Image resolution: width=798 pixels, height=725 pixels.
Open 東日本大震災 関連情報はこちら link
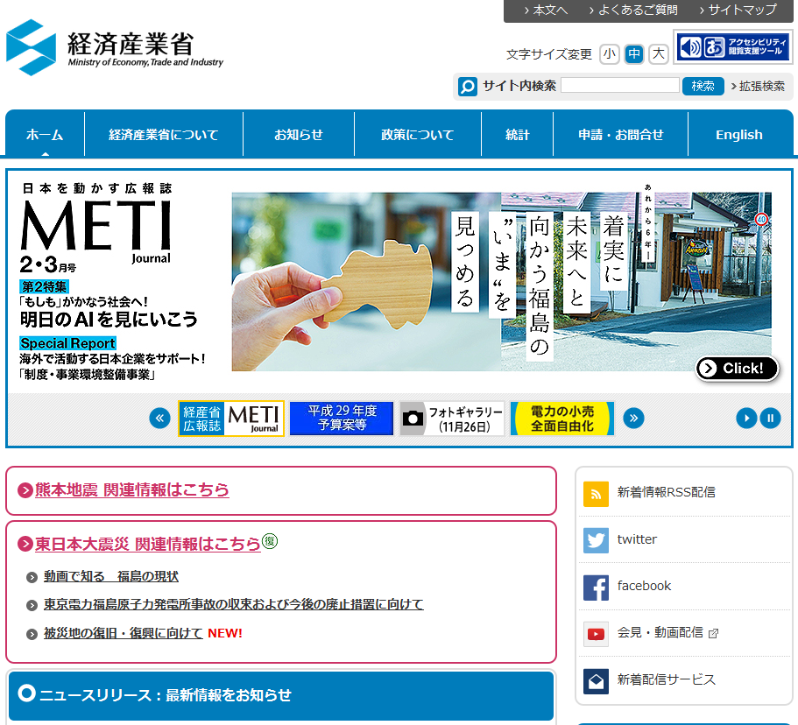pos(147,544)
